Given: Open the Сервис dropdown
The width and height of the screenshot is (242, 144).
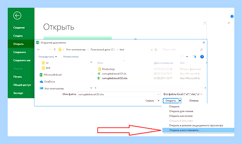Looking at the screenshot, I should tap(152, 101).
